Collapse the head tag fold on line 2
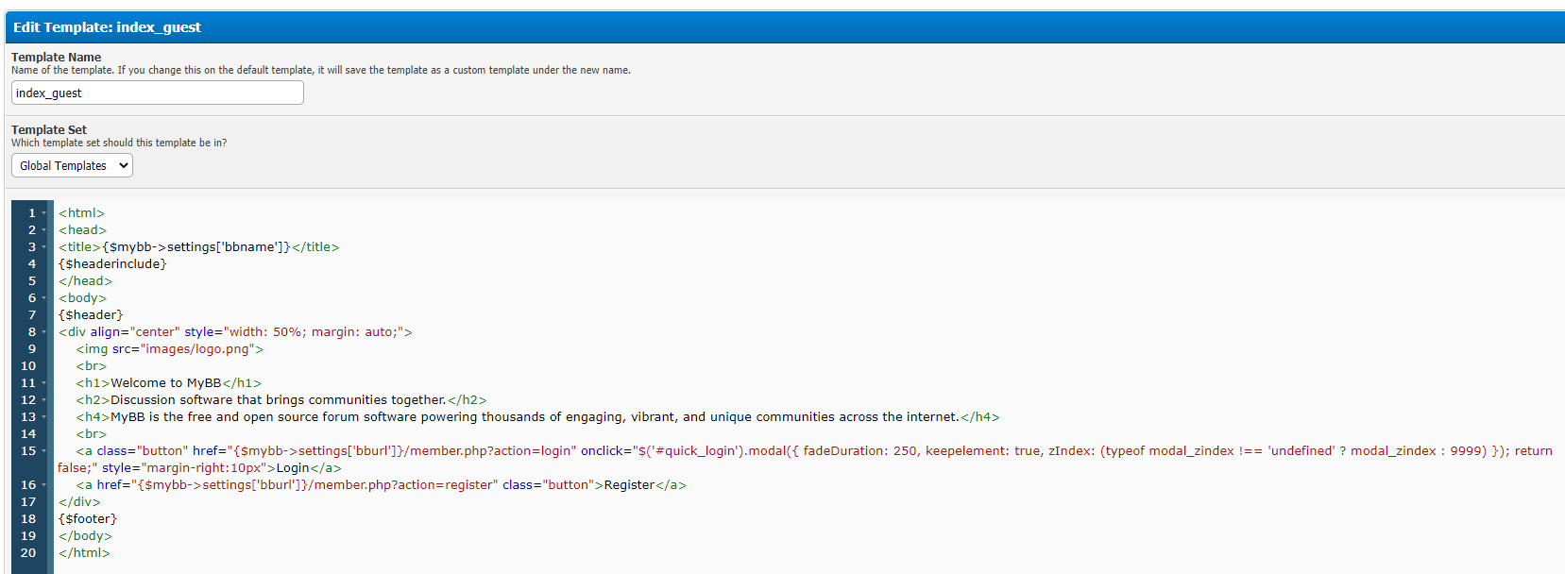Screen dimensions: 1565x574 point(44,230)
